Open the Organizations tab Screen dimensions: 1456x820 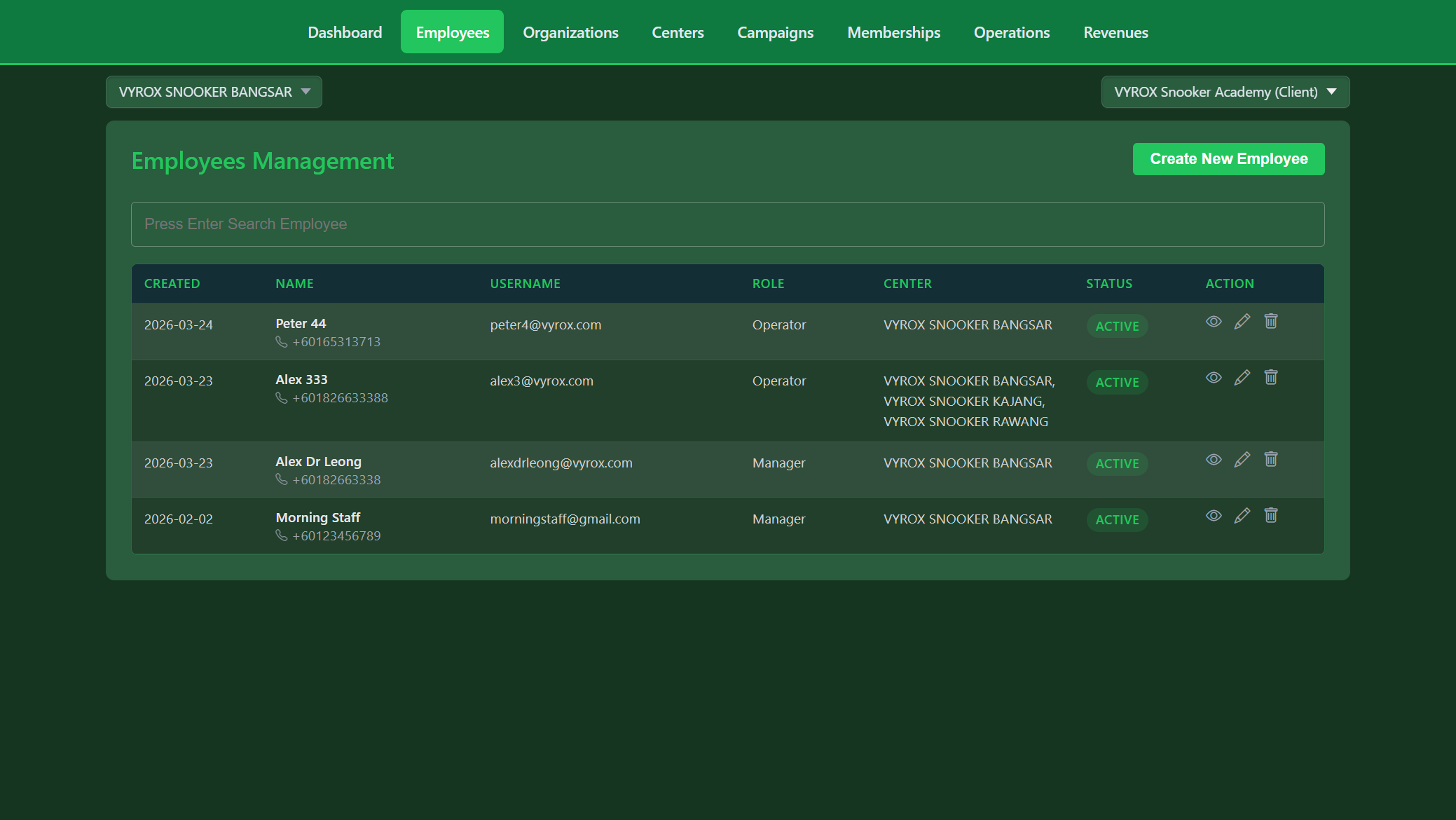[x=570, y=32]
